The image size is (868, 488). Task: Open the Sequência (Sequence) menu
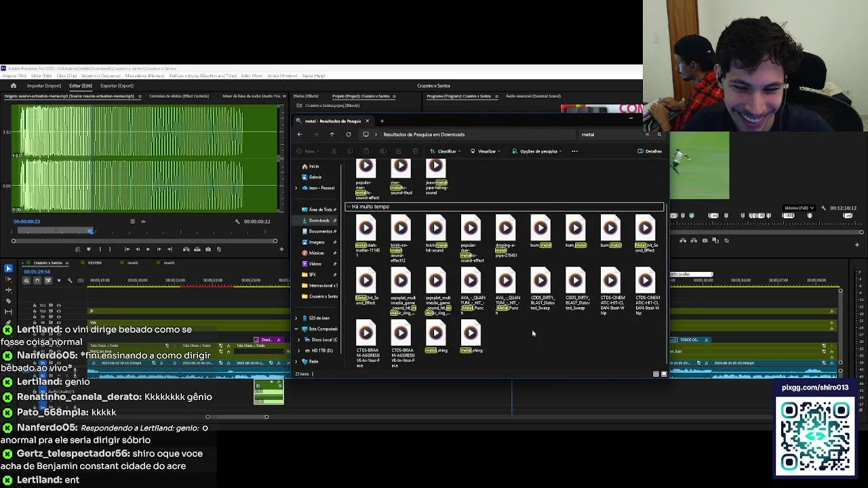click(102, 75)
